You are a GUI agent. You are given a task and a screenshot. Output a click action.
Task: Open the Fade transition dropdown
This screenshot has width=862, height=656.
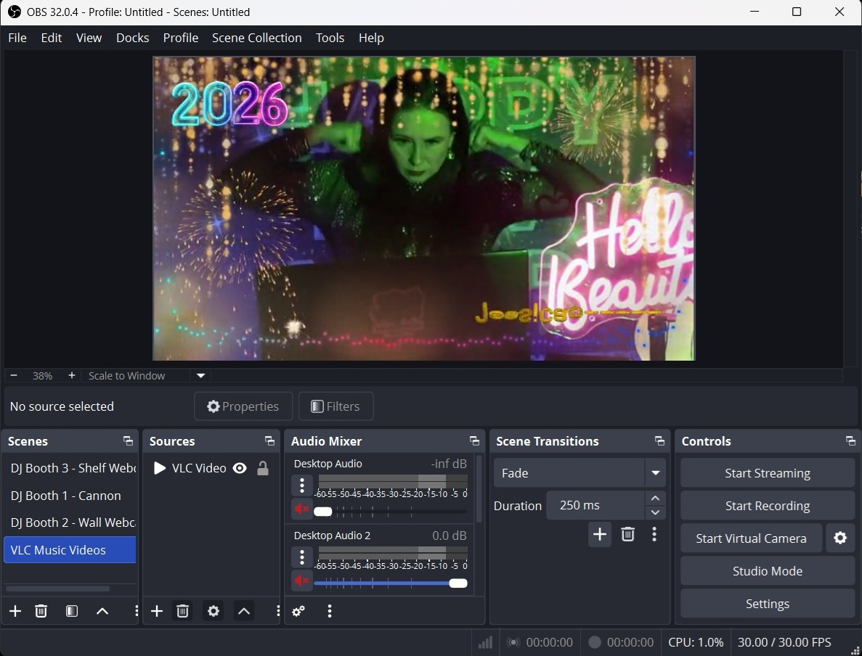pos(654,472)
